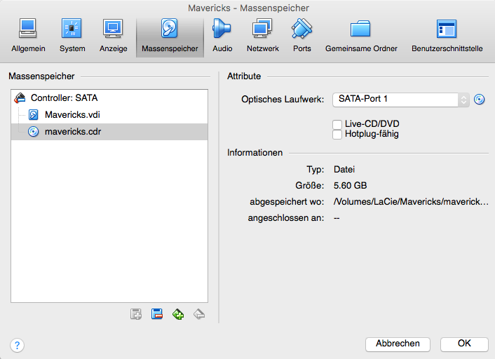495x359 pixels.
Task: Select the Controller: SATA tree entry
Action: point(64,98)
